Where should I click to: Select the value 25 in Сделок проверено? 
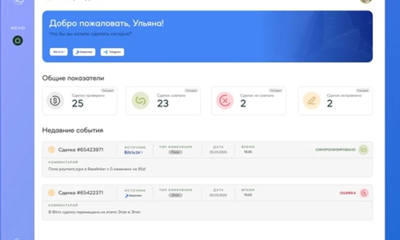(77, 103)
